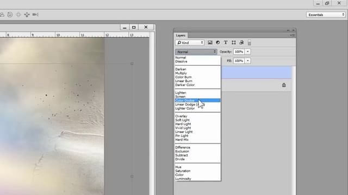Viewport: 348px width, 195px height.
Task: Open the Kind filter type dropdown
Action: point(190,42)
